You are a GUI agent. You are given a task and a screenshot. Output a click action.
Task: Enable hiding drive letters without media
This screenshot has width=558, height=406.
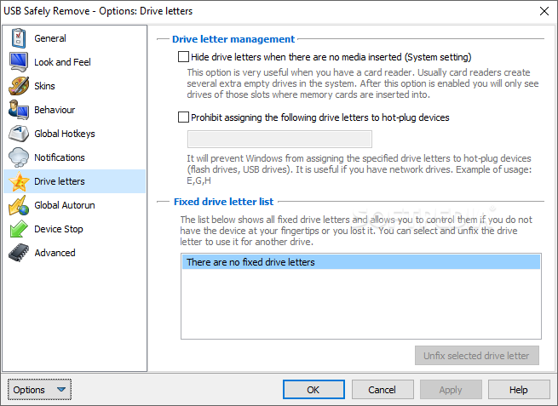(183, 57)
